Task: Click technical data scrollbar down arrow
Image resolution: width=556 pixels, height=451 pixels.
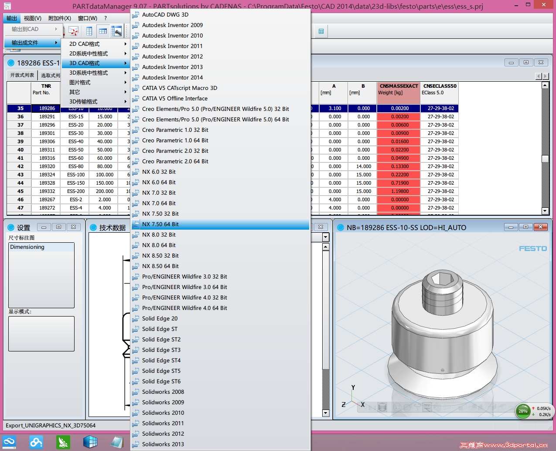Action: pos(325,413)
